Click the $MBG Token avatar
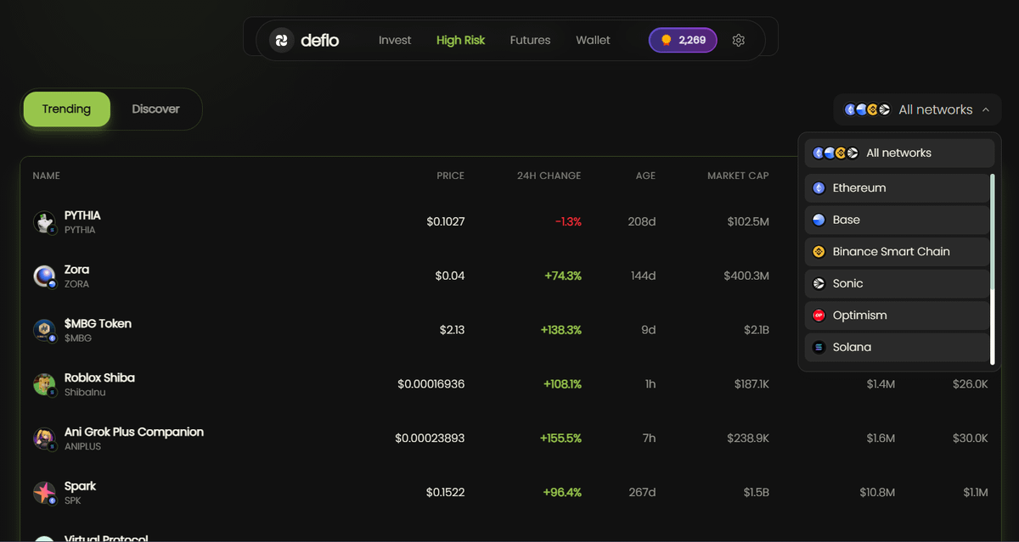Image resolution: width=1019 pixels, height=542 pixels. (44, 331)
